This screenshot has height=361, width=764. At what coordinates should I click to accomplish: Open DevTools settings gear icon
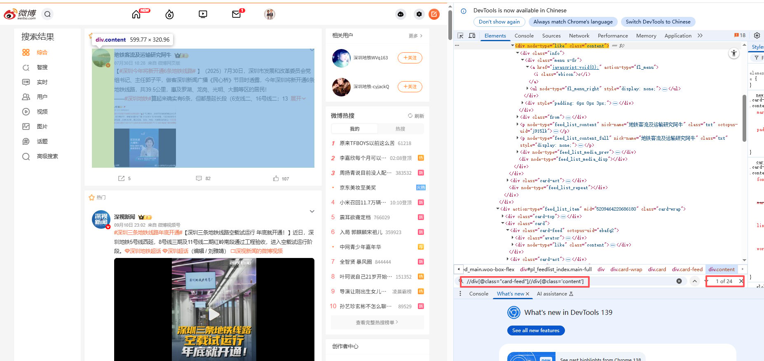757,35
